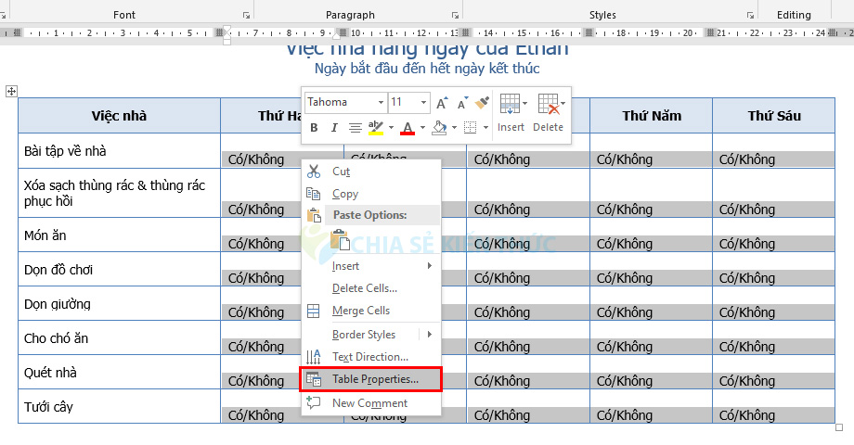Click the Grow Font icon

pos(442,102)
